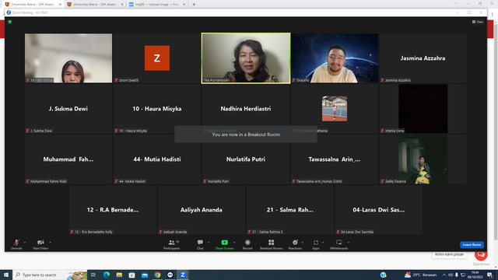
Task: Open a new browser tab with plus
Action: point(194,5)
